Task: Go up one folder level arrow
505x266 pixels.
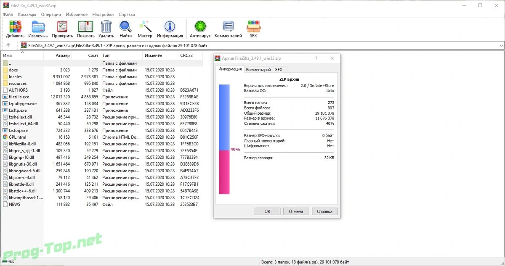Action: pyautogui.click(x=8, y=45)
